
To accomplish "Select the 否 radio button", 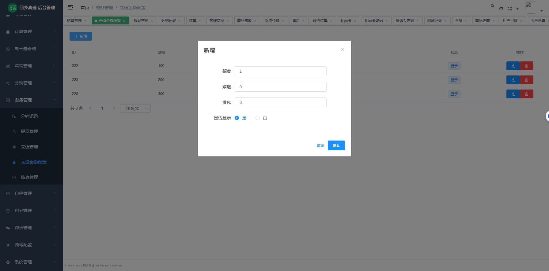I will (258, 118).
